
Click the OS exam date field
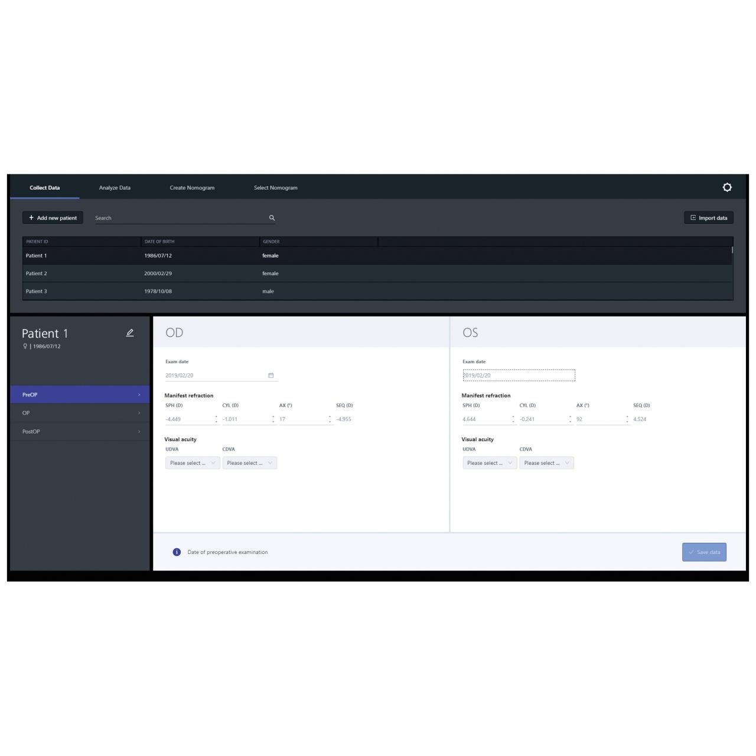[x=518, y=376]
